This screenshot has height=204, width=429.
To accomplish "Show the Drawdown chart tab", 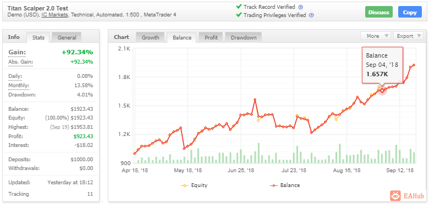I will (x=244, y=38).
